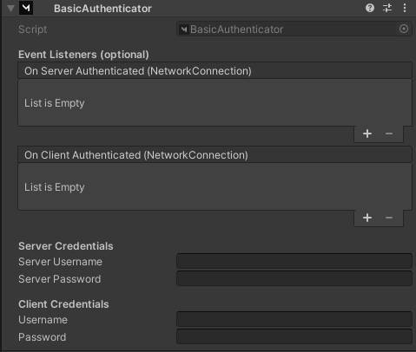Click the Server Credentials heading
Image resolution: width=416 pixels, height=352 pixels.
(66, 246)
